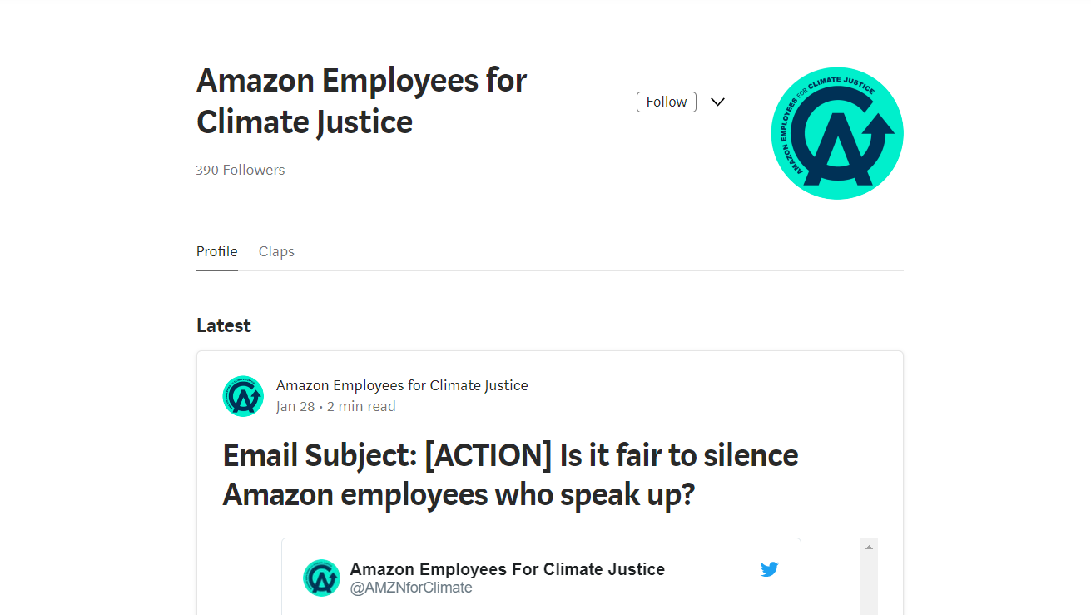Open the post titled Email Subject: [ACTION]
This screenshot has height=615, width=1091.
click(510, 474)
